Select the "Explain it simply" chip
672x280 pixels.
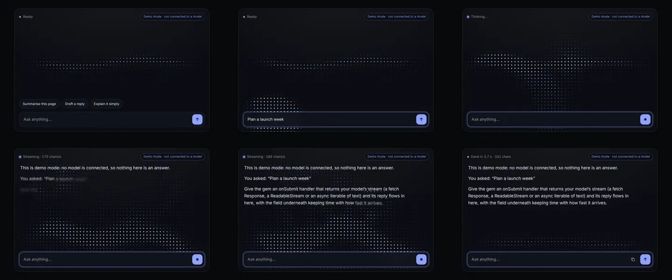coord(106,104)
